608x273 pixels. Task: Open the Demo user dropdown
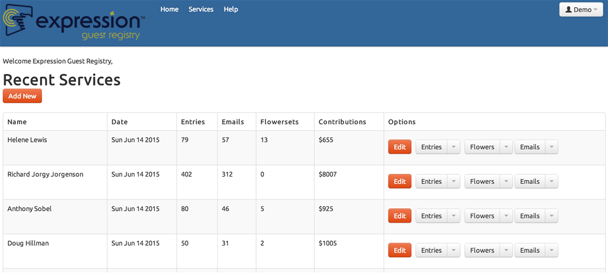point(581,10)
